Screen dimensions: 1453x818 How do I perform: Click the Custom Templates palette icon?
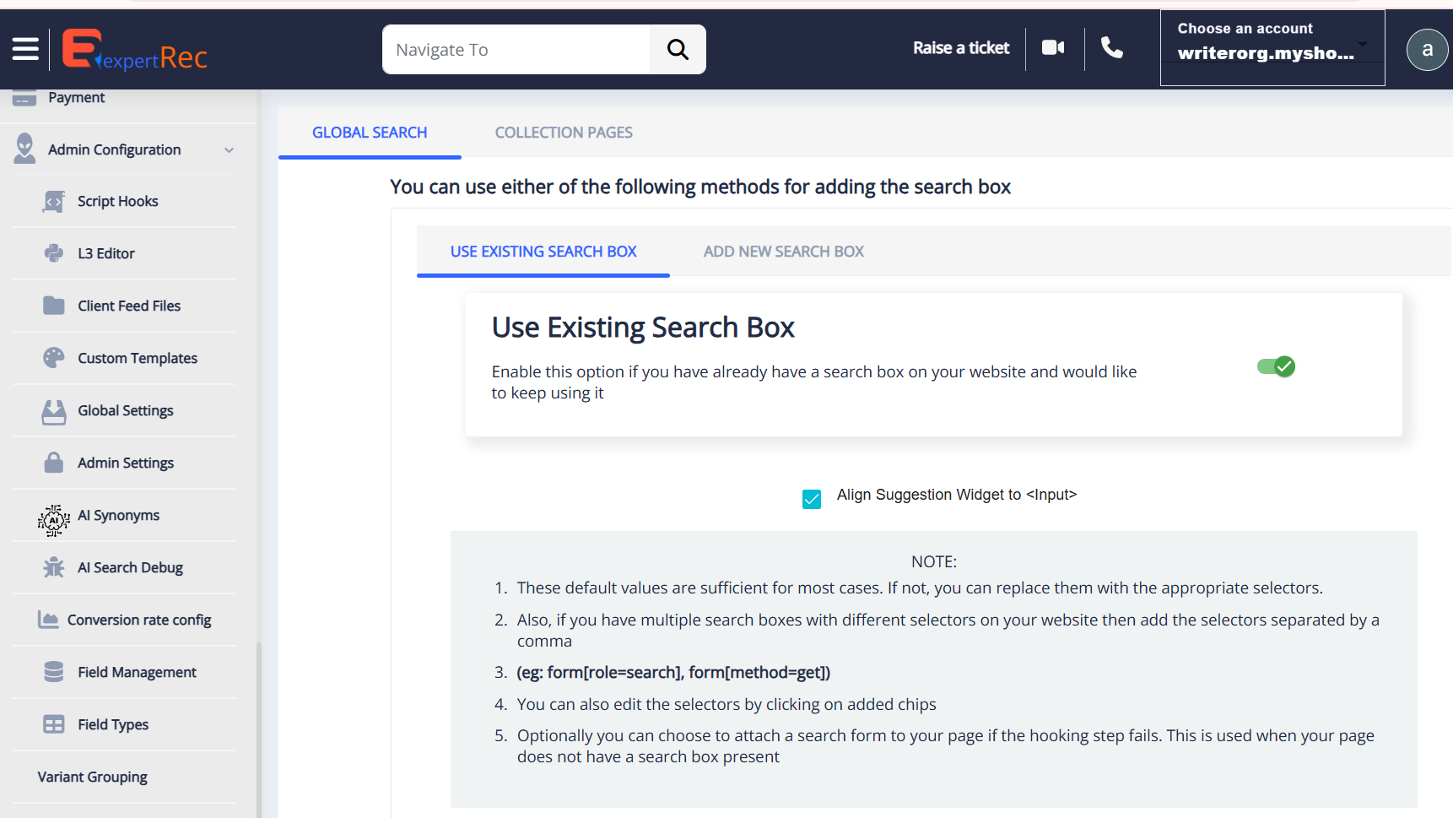(54, 359)
